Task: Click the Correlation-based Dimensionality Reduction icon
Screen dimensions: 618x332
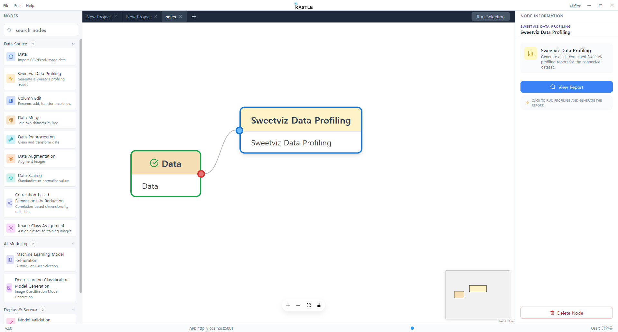Action: pyautogui.click(x=10, y=203)
